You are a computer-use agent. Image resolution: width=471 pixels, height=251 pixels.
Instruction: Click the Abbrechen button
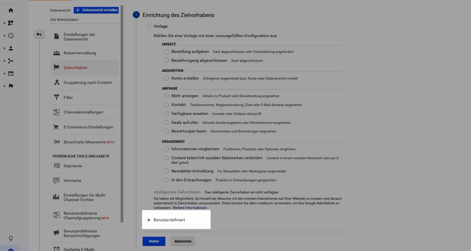coord(183,242)
